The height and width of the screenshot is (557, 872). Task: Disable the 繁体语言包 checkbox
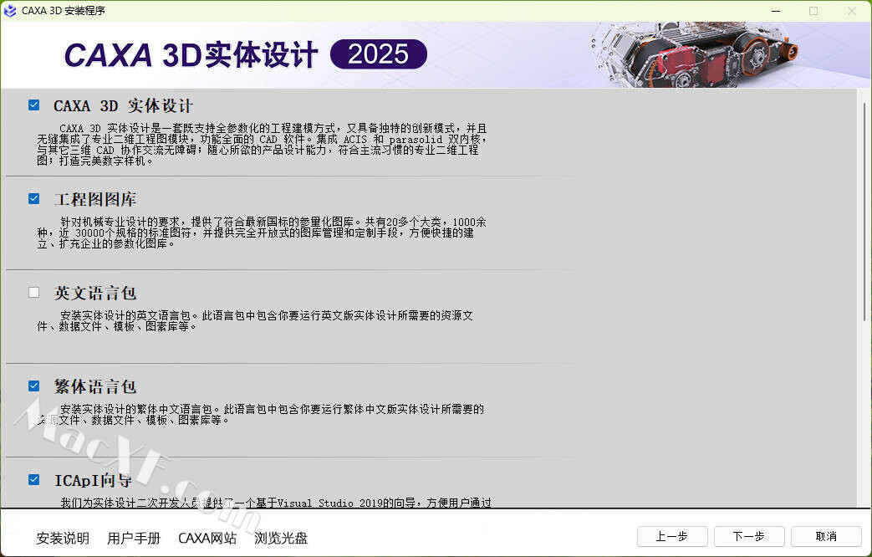[34, 386]
